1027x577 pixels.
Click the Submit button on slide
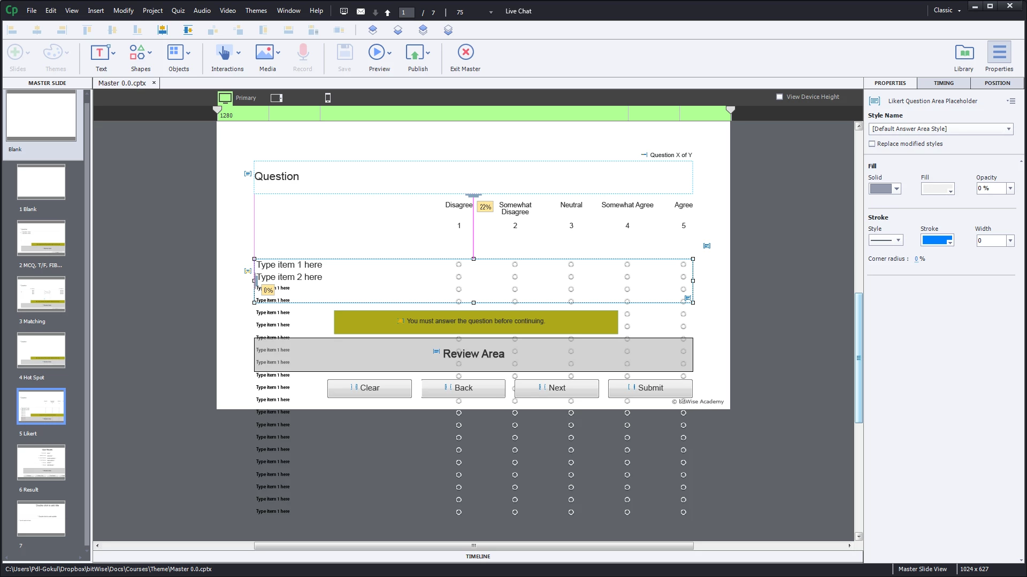coord(650,388)
